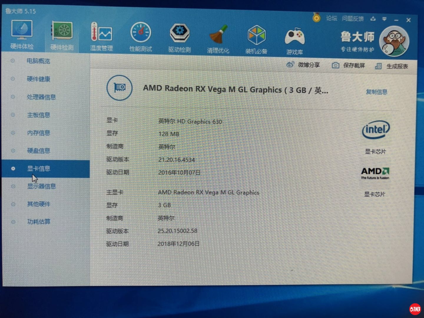Open the title bar dropdown arrow
The image size is (424, 318).
point(385,19)
